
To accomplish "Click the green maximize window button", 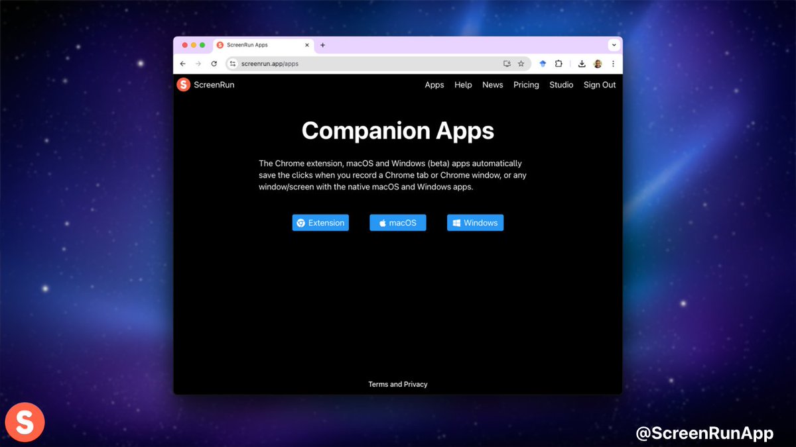I will 202,45.
